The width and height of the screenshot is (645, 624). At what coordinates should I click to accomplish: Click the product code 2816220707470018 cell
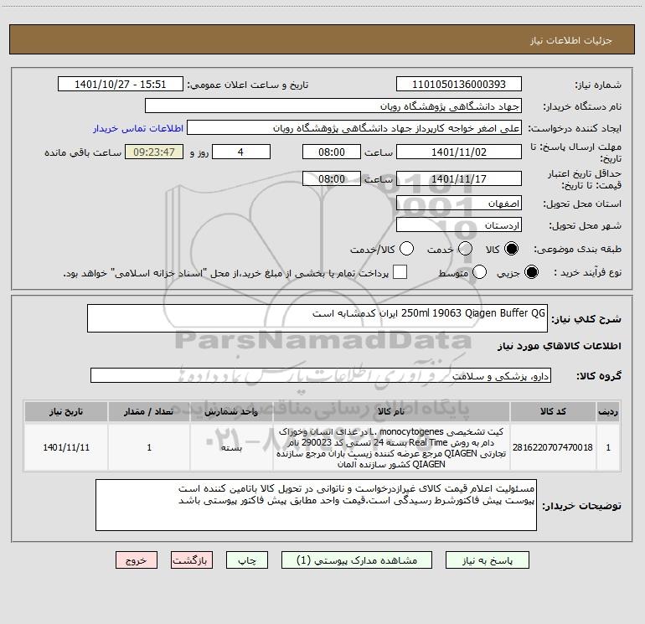click(553, 447)
